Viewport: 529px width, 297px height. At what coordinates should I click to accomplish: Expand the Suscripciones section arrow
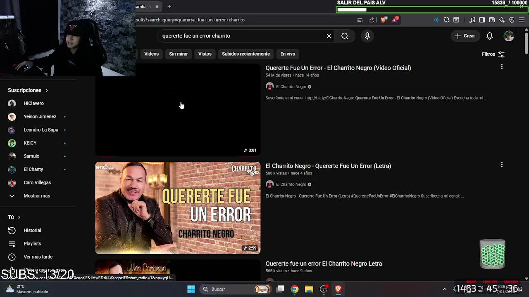pos(47,90)
